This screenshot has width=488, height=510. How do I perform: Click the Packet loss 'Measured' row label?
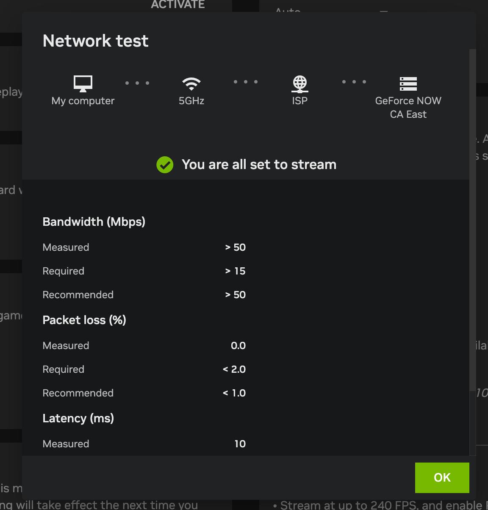coord(66,346)
